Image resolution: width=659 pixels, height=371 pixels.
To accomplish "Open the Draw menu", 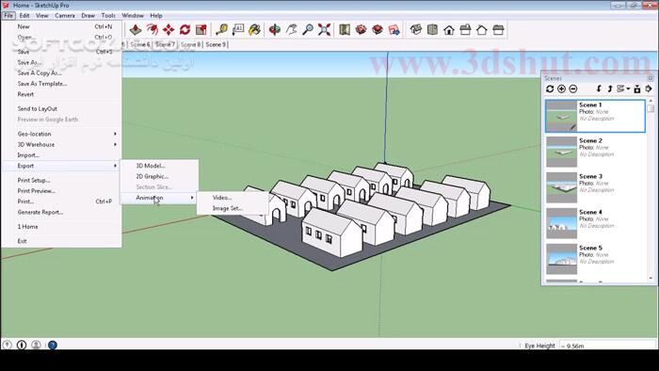I will pyautogui.click(x=88, y=16).
